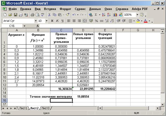Increase indent icon
Viewport: 166px width, 116px height.
click(x=124, y=21)
